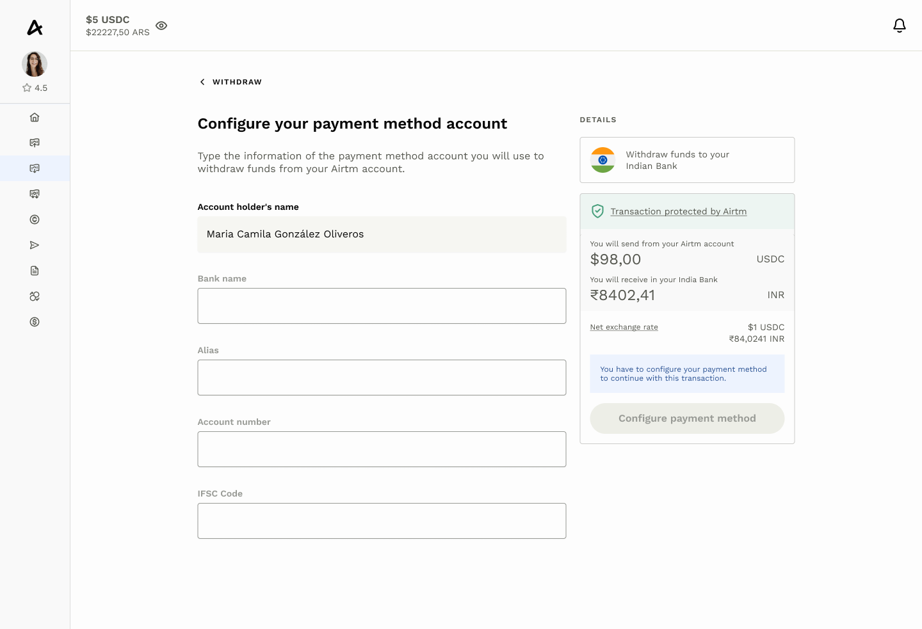922x629 pixels.
Task: Click the $22227,50 ARS balance
Action: [x=118, y=32]
